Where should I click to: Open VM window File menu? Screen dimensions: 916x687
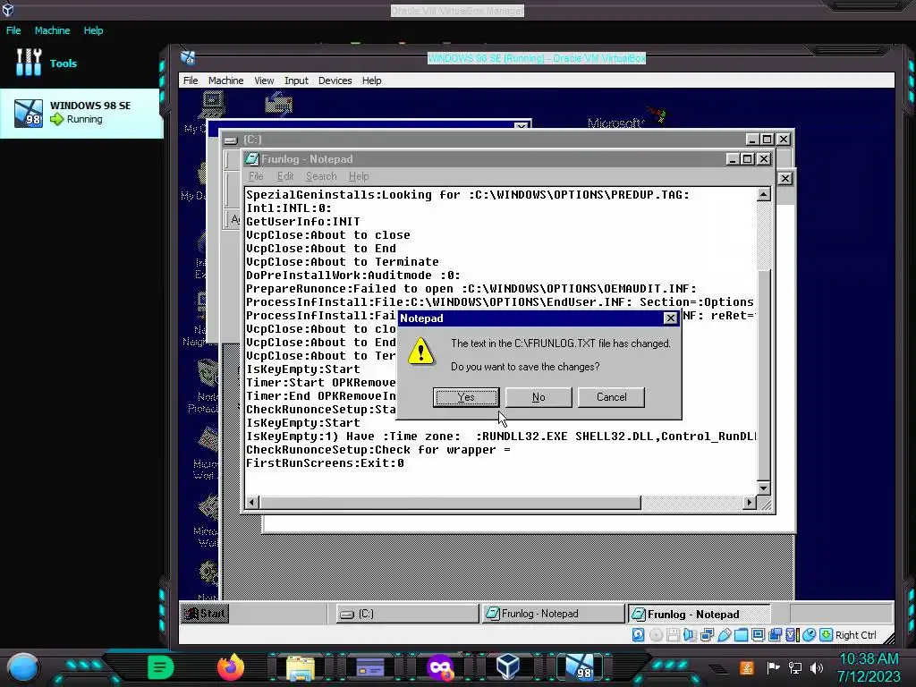coord(191,81)
